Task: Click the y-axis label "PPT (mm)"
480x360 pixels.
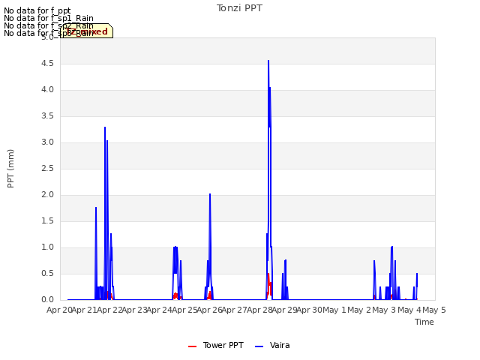Action: tap(10, 169)
